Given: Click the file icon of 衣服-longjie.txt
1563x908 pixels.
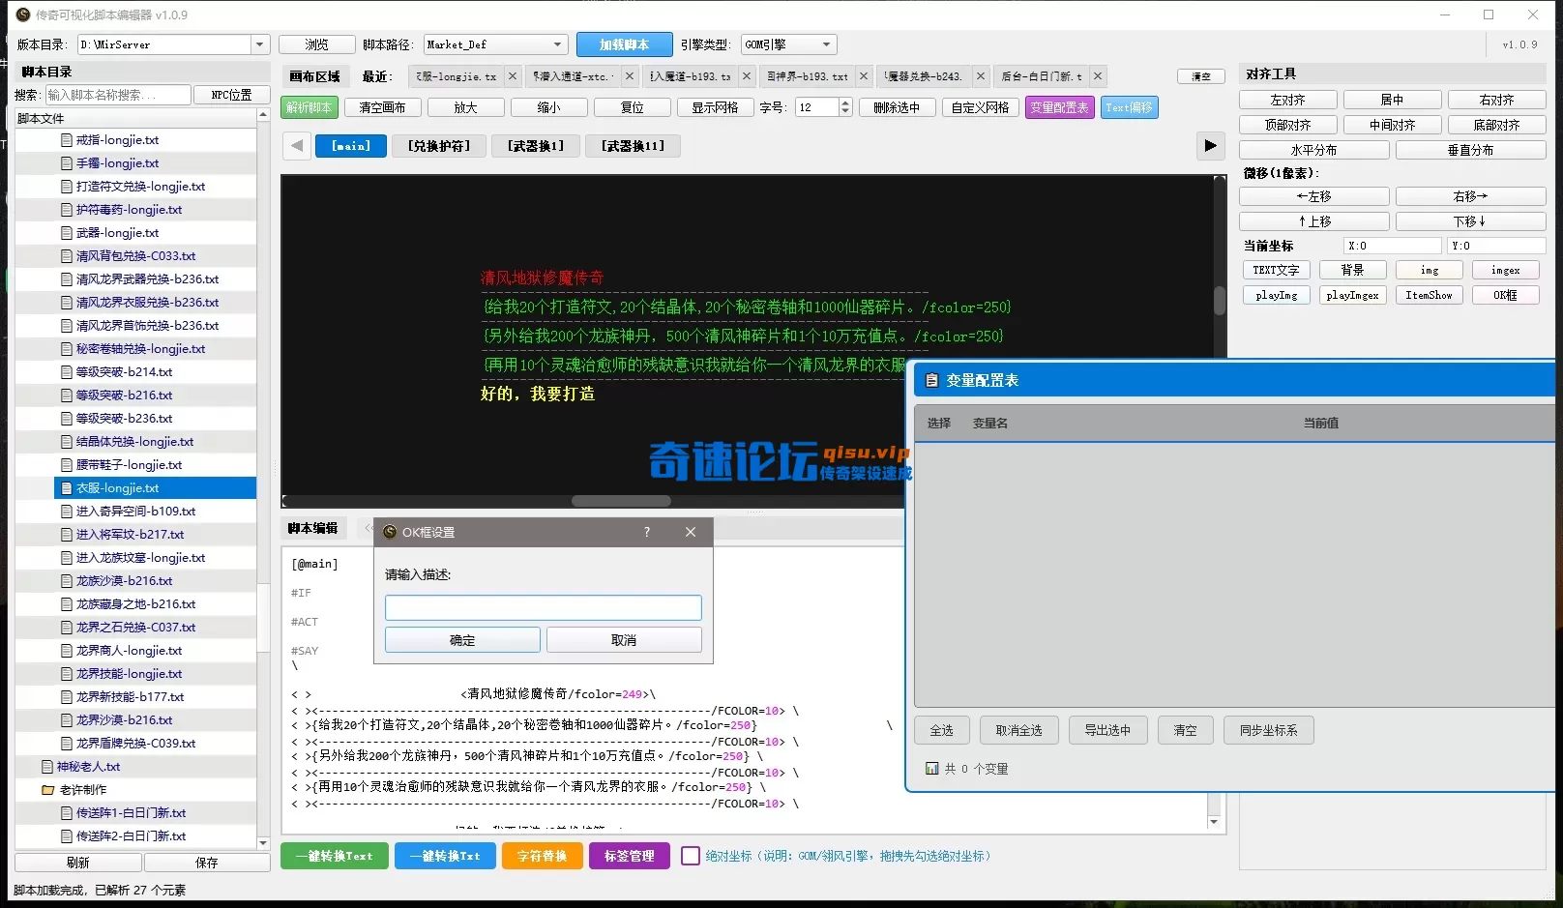Looking at the screenshot, I should [67, 488].
